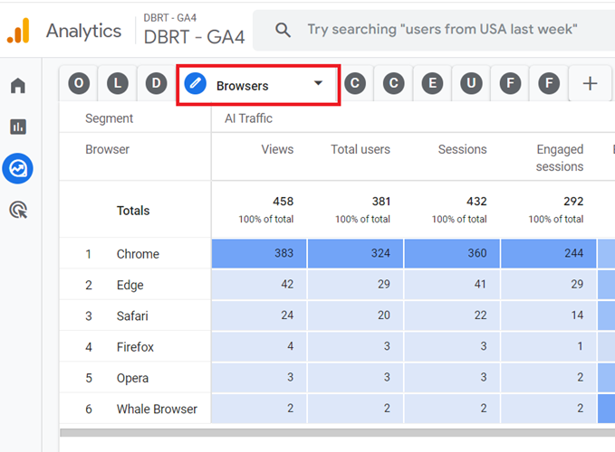
Task: Open the DBRT - GA4 property selector
Action: pyautogui.click(x=194, y=31)
